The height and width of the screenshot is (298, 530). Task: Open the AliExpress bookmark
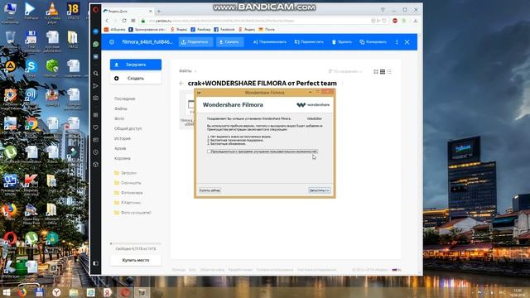pyautogui.click(x=114, y=30)
